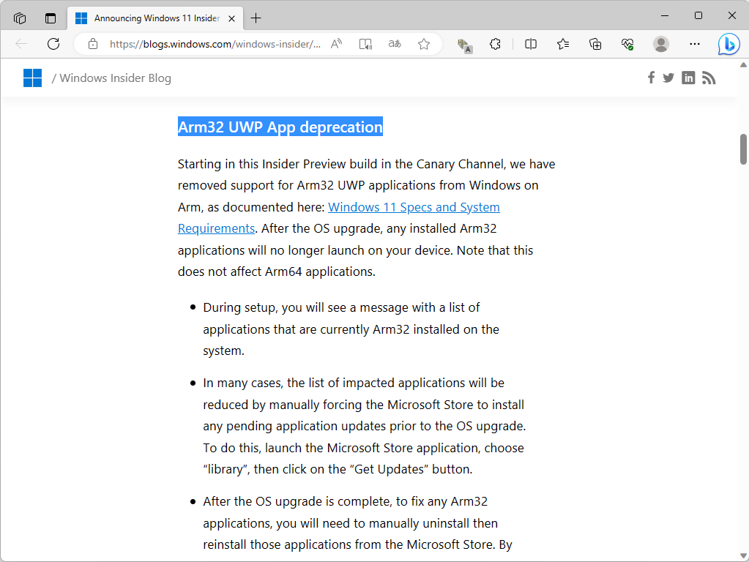Open the profile account menu
749x562 pixels.
tap(660, 44)
